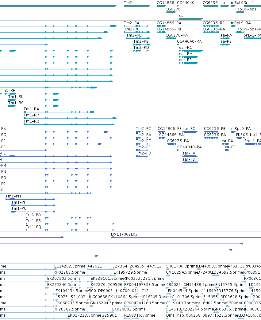Select the FK506-bp1 gene label

[x=246, y=9]
